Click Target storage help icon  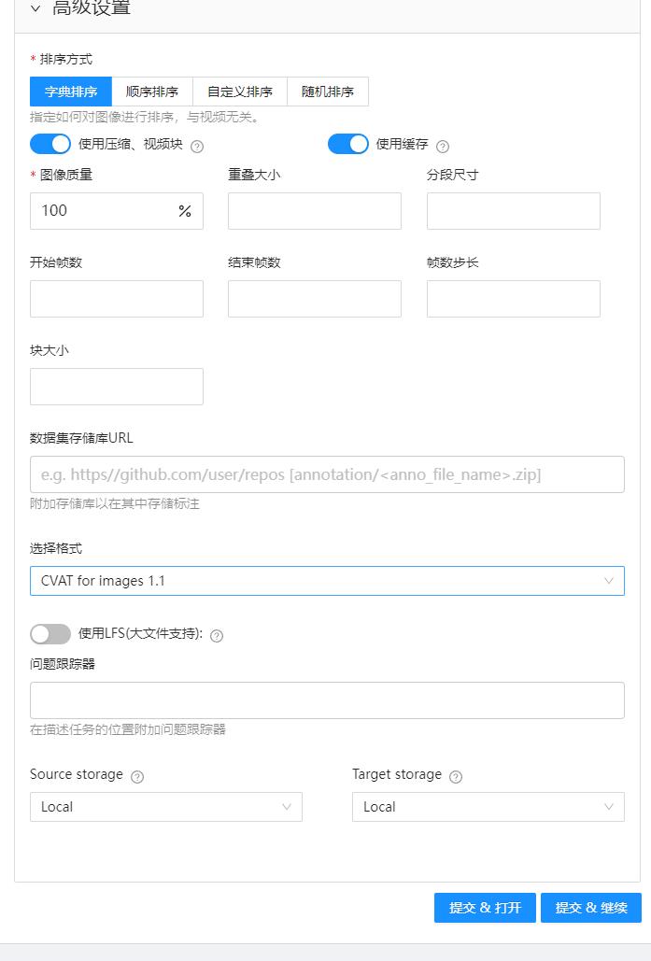456,776
